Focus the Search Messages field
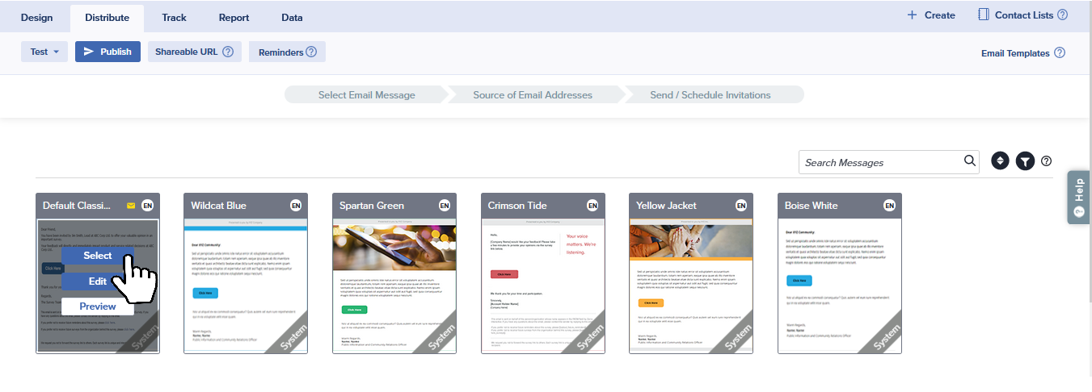 pos(881,162)
